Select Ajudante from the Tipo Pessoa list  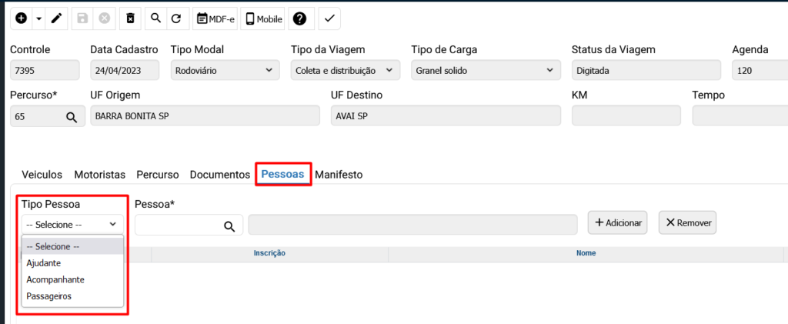pos(44,263)
